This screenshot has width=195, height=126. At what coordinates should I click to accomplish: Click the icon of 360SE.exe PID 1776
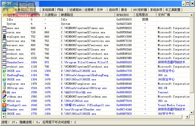(x=4, y=113)
